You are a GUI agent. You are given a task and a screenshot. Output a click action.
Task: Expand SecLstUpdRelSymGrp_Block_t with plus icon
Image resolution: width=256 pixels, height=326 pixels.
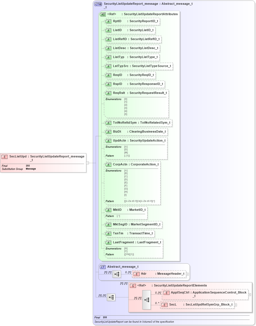coord(236,304)
